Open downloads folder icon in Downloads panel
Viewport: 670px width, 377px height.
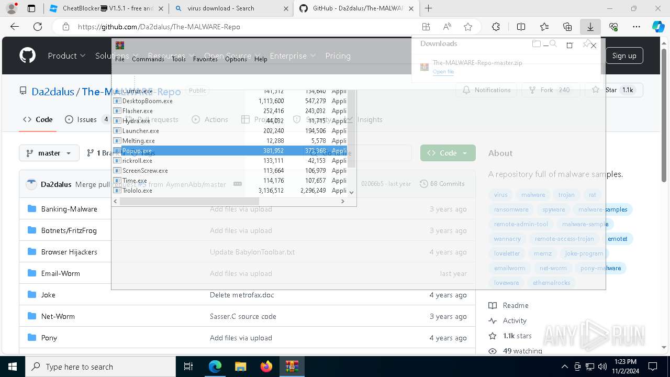(536, 44)
